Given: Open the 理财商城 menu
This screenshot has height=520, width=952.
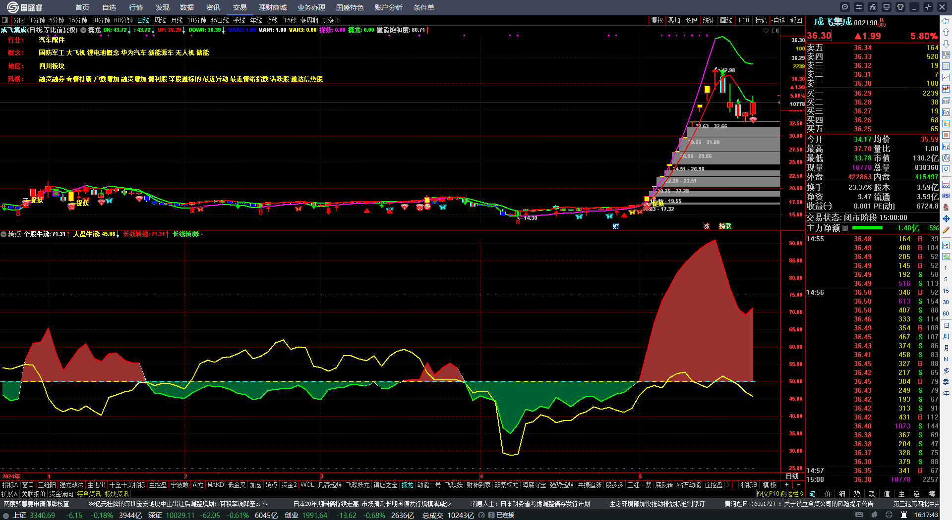Looking at the screenshot, I should (273, 7).
